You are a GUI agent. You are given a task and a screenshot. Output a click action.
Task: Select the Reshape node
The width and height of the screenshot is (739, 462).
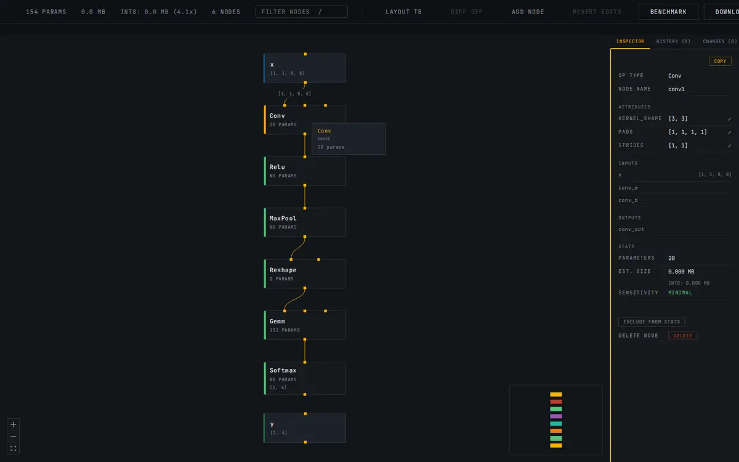(x=305, y=274)
